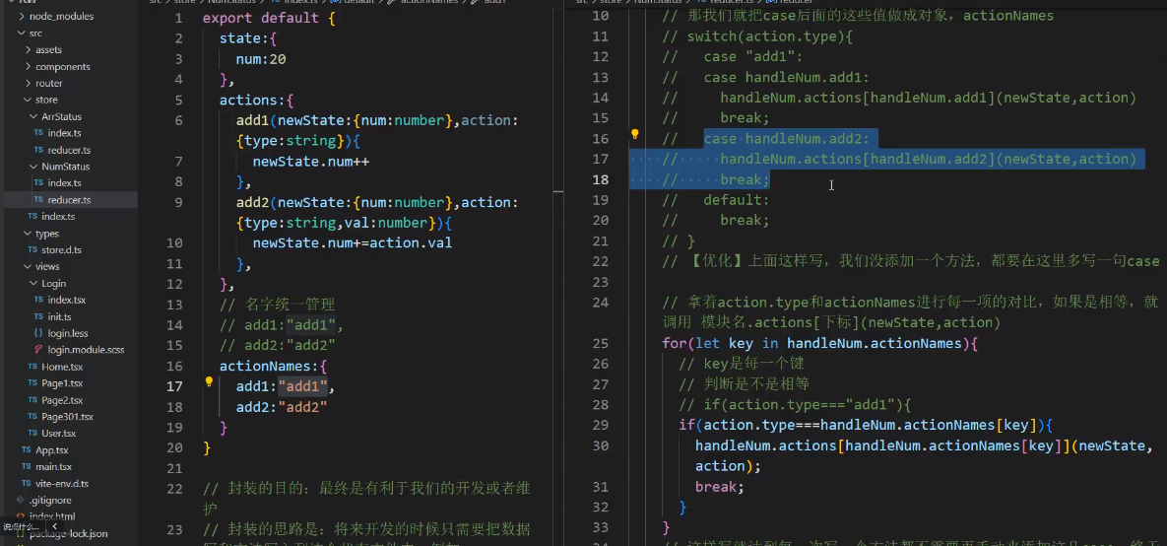Click the HTML brackets icon beside index.html
Image resolution: width=1167 pixels, height=546 pixels.
[21, 516]
